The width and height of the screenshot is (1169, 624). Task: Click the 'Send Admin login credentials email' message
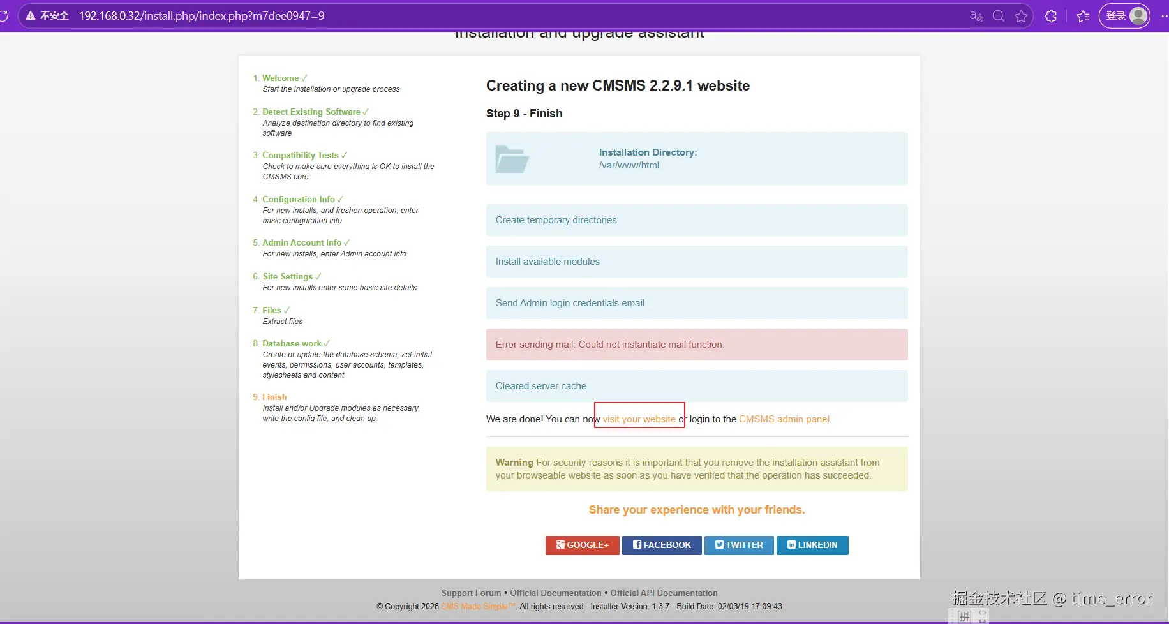point(697,303)
